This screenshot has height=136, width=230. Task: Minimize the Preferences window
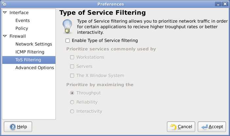pos(218,4)
